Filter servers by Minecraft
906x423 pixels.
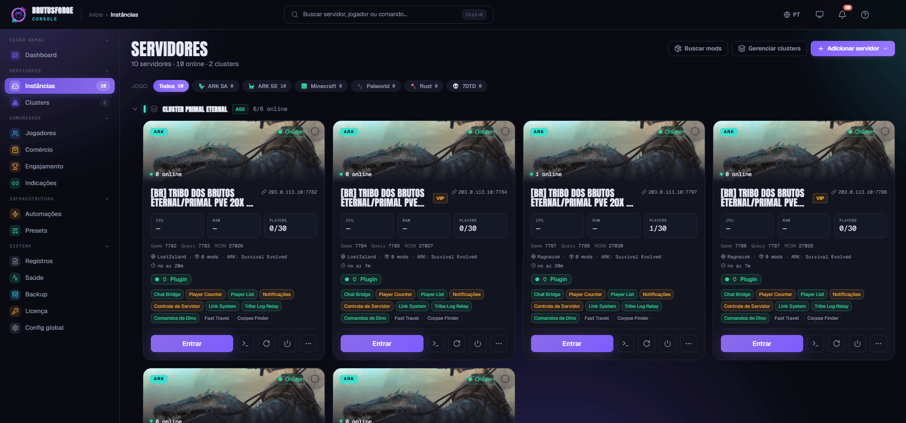tap(321, 86)
